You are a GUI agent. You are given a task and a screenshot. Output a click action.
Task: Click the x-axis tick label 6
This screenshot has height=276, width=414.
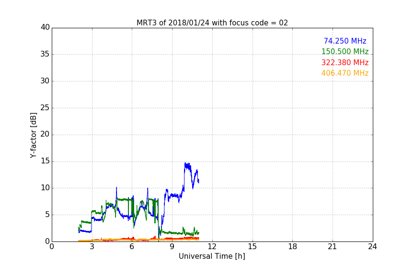132,247
